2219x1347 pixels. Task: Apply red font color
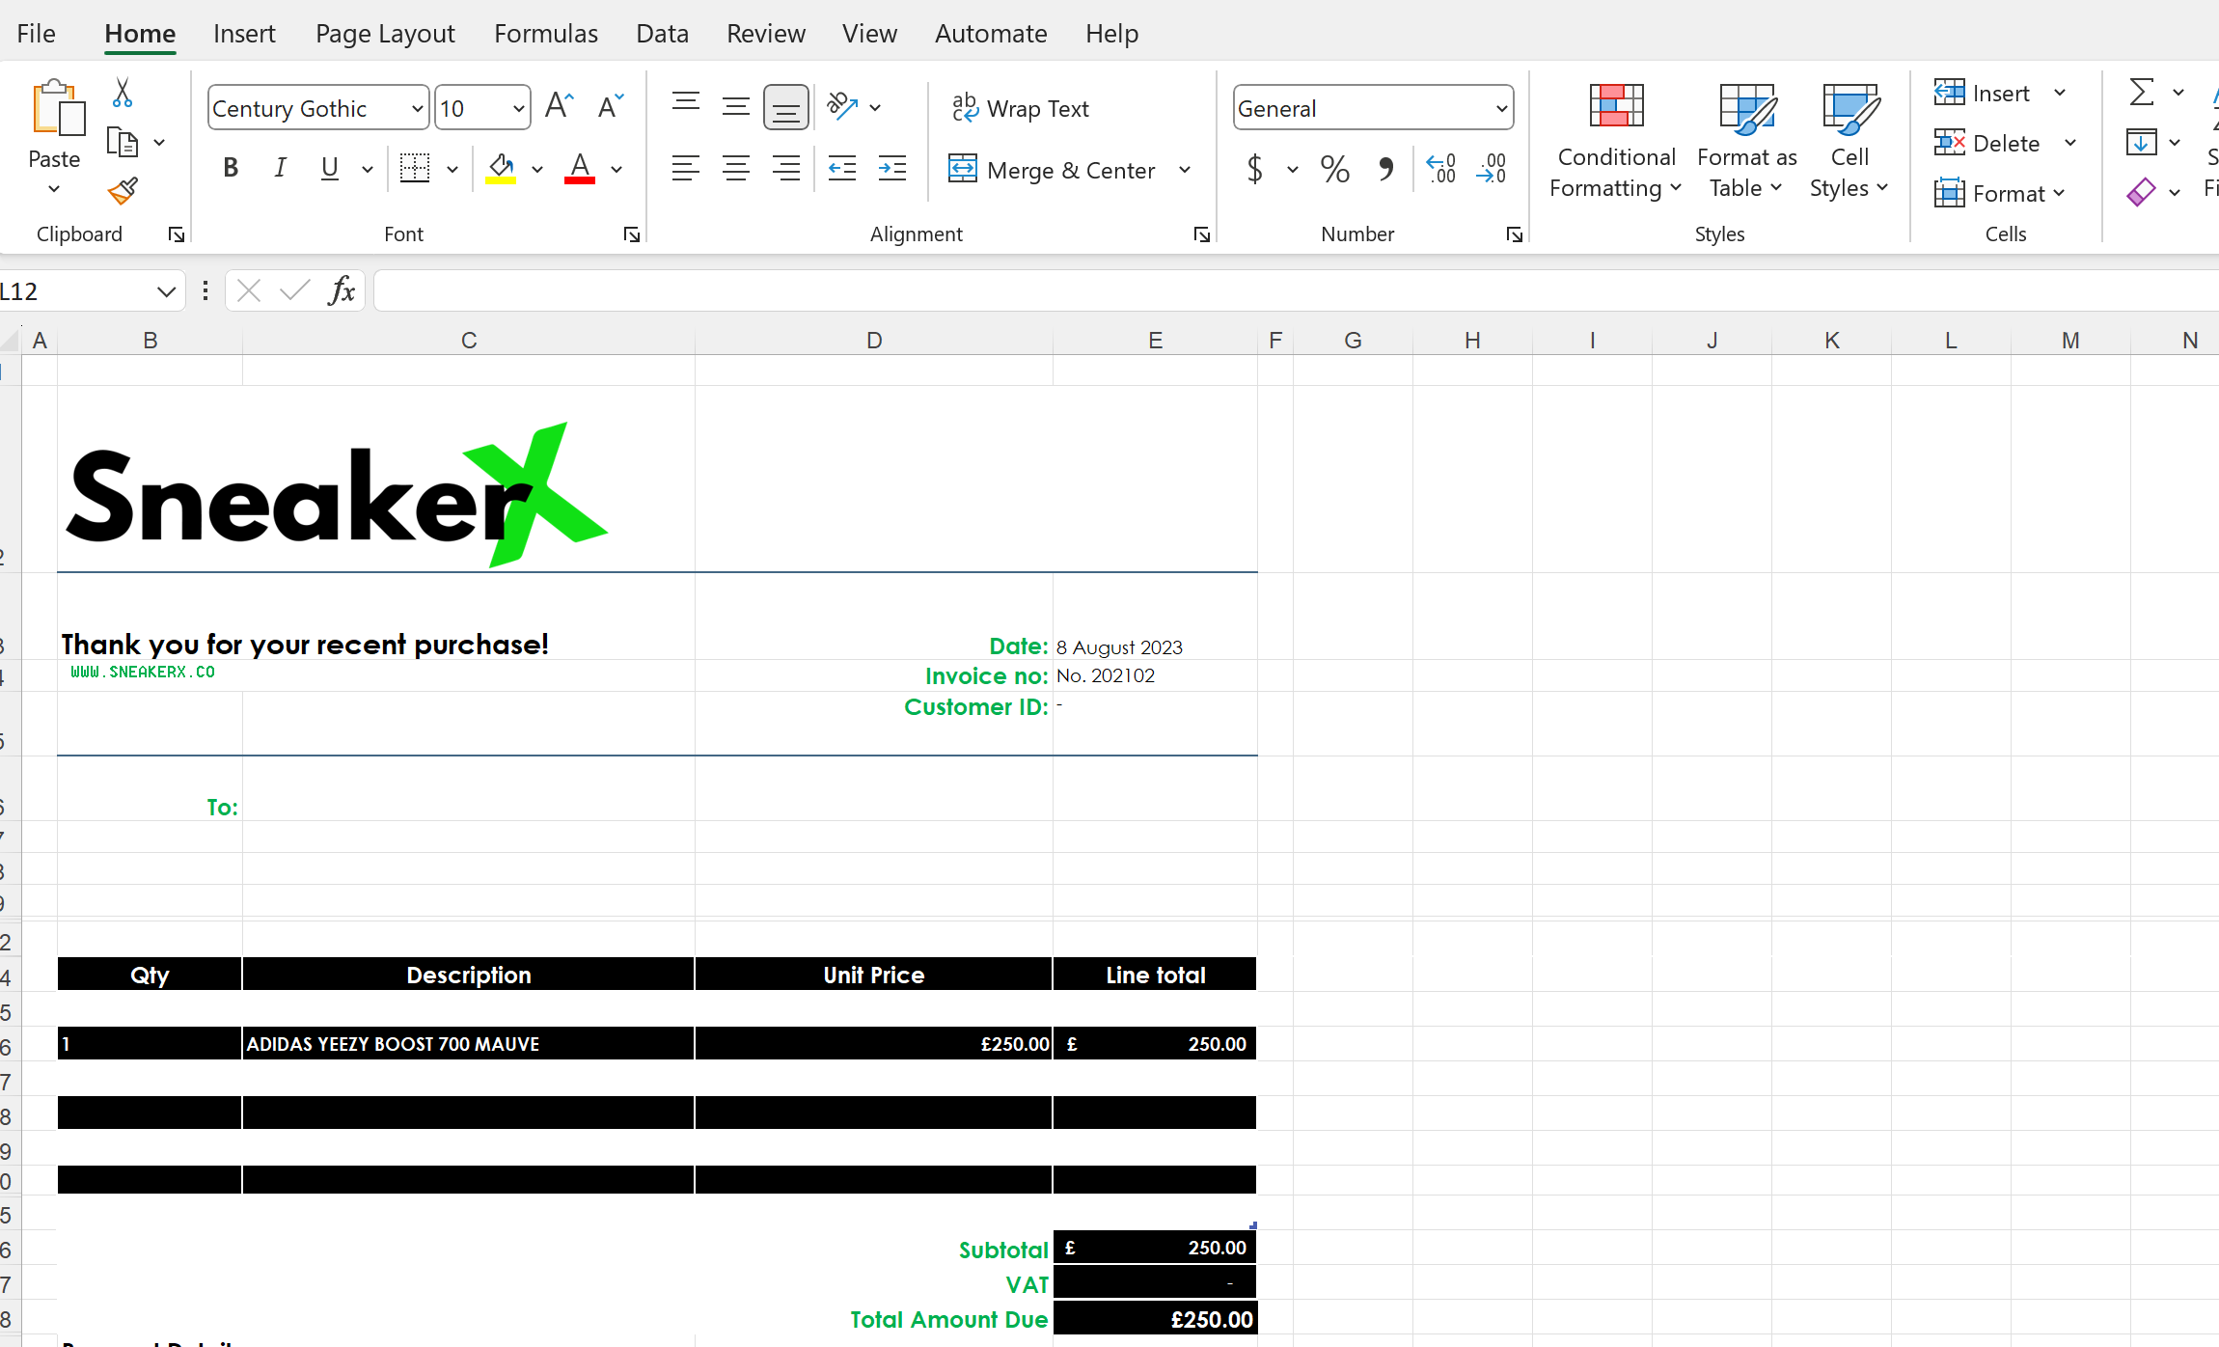pyautogui.click(x=580, y=168)
